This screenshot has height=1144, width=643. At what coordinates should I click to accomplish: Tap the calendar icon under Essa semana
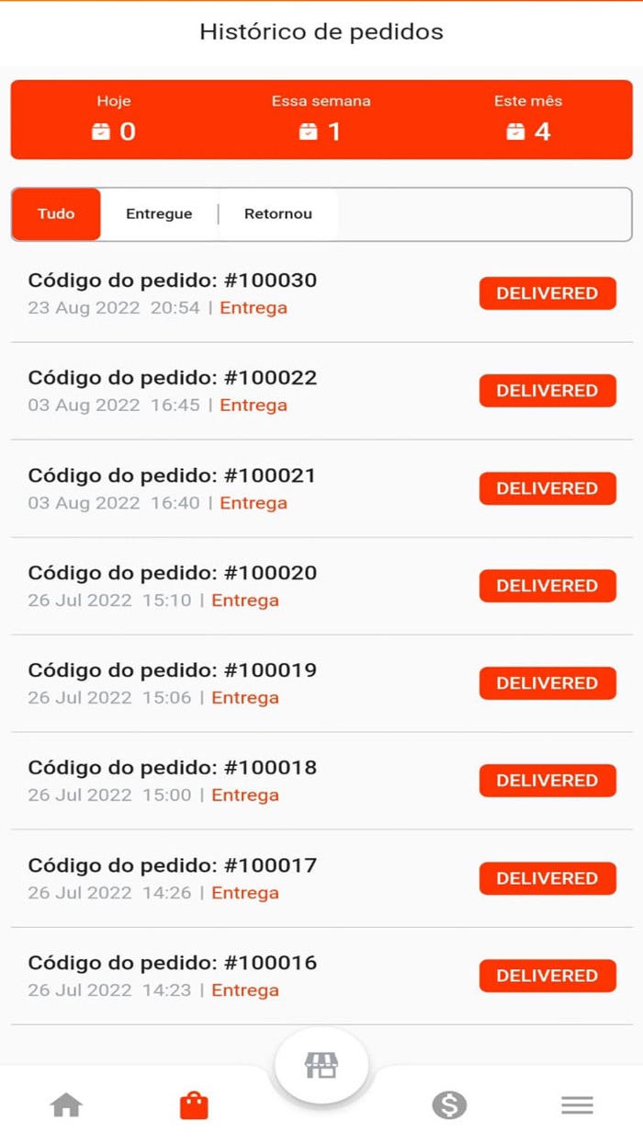(309, 132)
